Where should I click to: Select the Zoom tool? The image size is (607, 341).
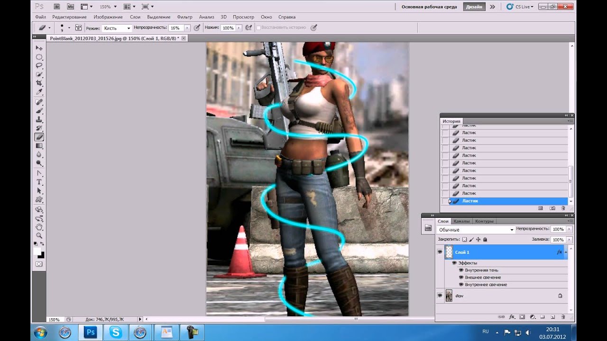point(39,235)
